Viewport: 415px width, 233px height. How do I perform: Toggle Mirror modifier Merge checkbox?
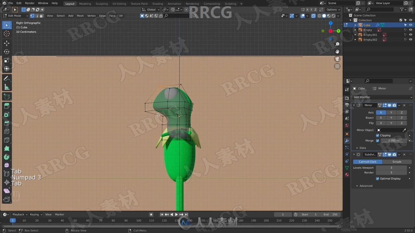[377, 140]
